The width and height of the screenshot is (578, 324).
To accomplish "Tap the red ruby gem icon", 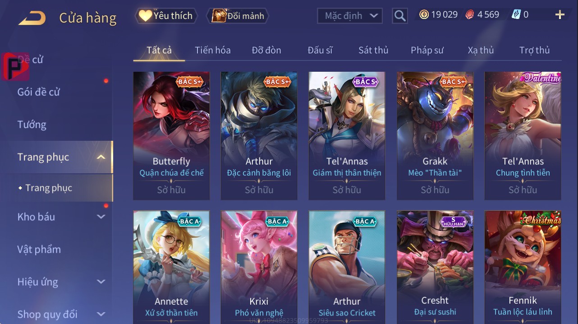I will (470, 14).
